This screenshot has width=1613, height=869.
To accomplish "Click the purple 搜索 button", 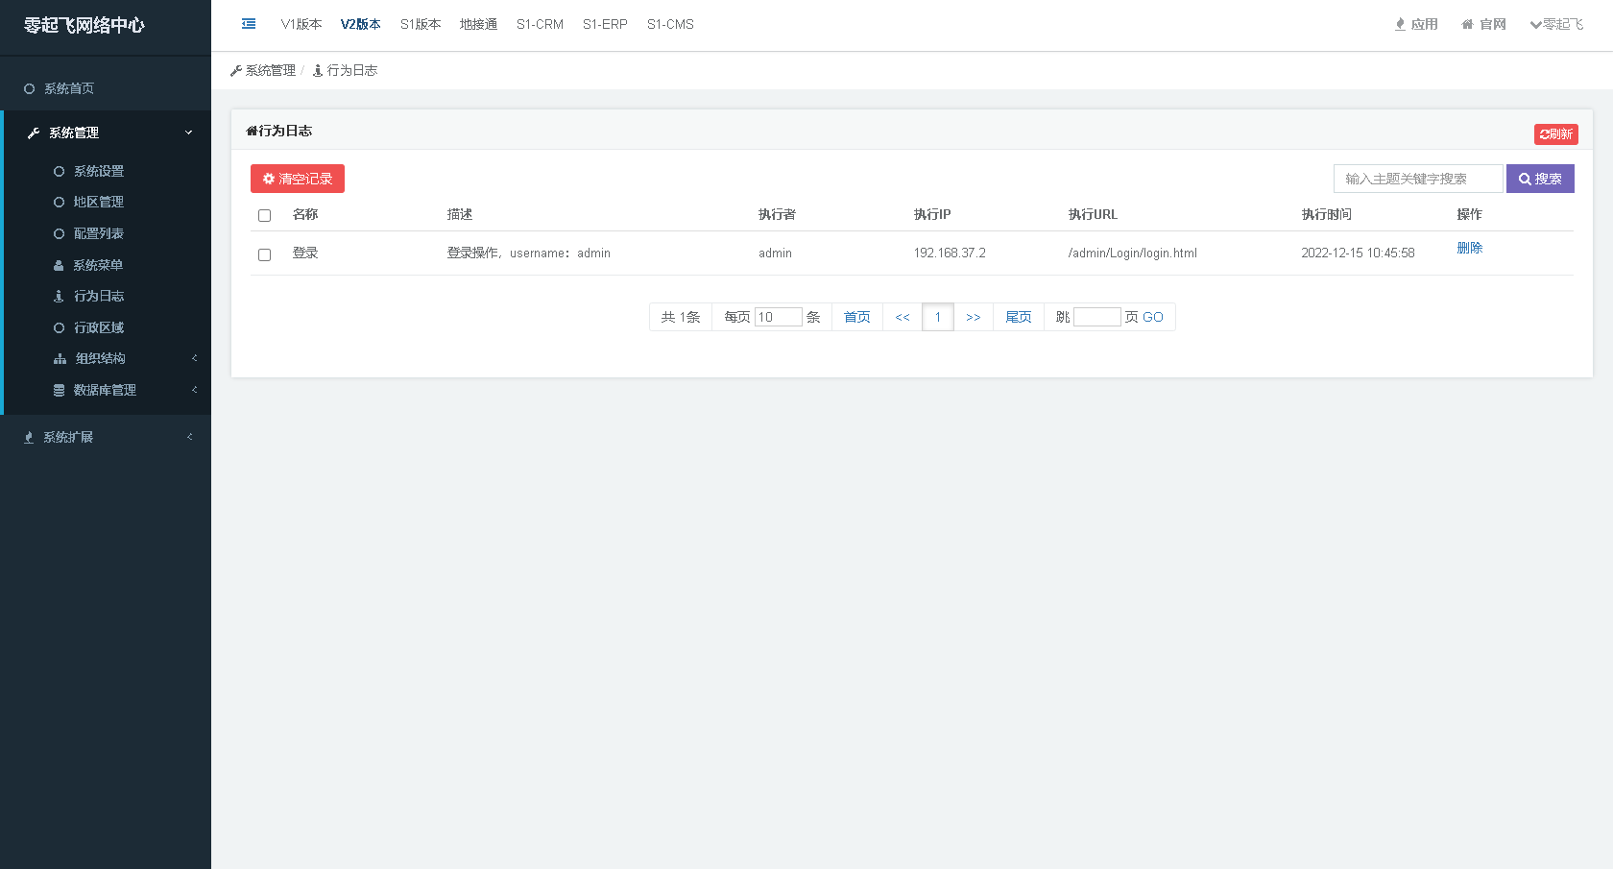I will click(x=1540, y=179).
